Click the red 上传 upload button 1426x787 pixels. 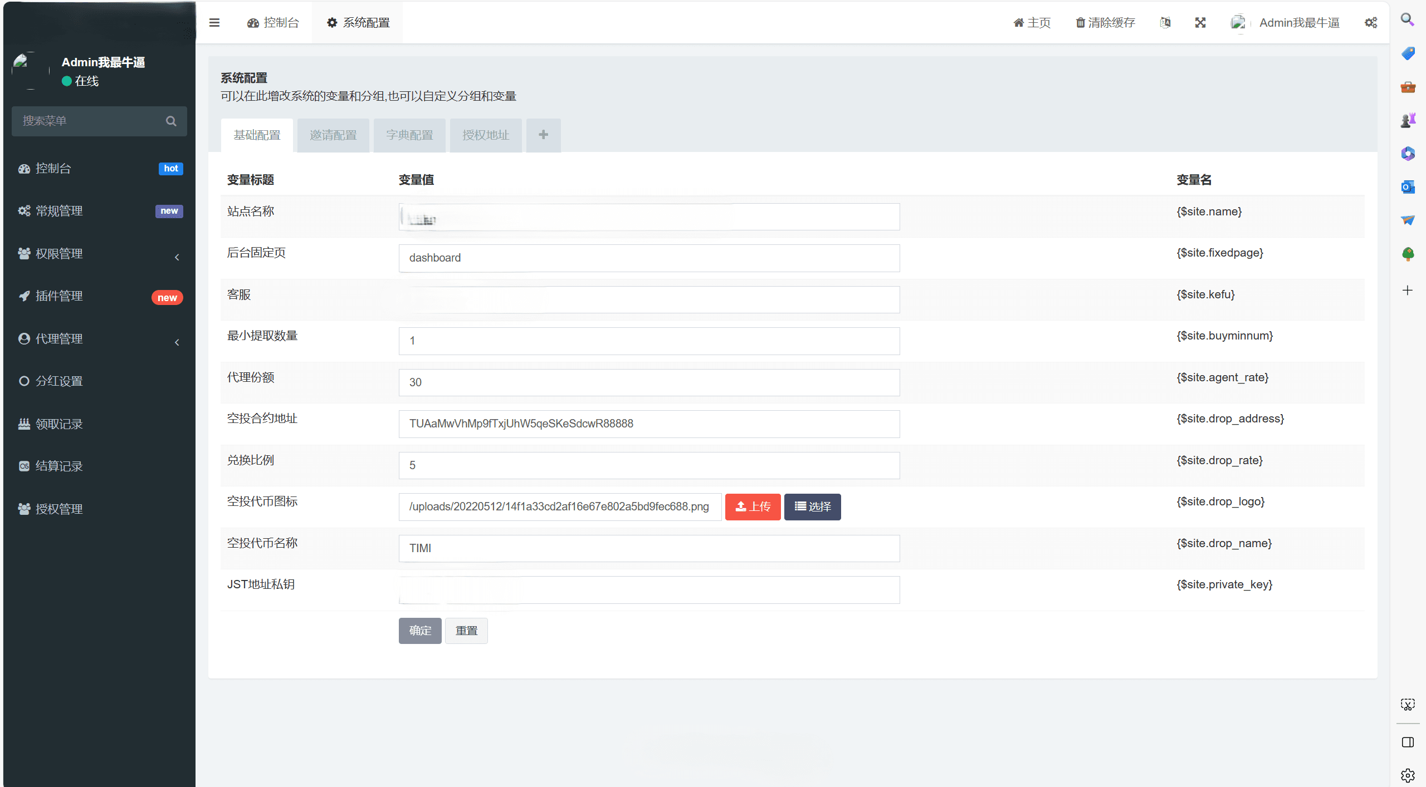[753, 506]
